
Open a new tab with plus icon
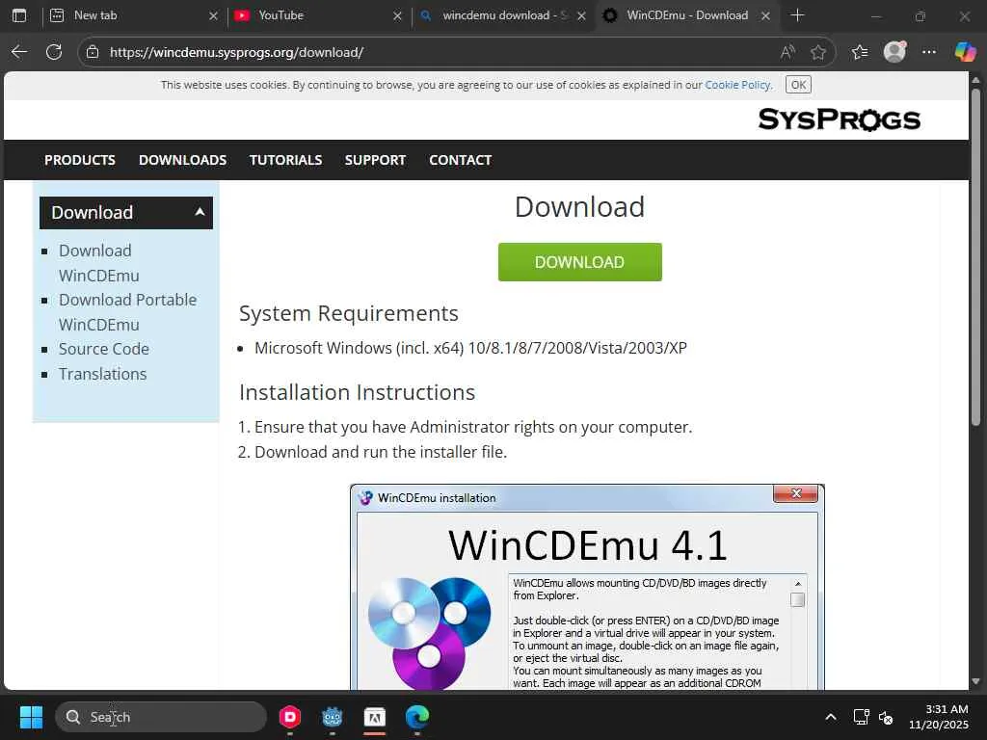click(x=797, y=15)
